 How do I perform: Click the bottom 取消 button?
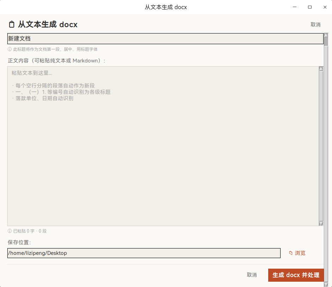[252, 275]
